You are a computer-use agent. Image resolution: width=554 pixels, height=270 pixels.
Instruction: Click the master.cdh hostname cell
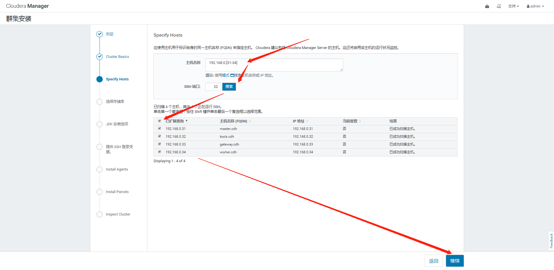click(229, 129)
